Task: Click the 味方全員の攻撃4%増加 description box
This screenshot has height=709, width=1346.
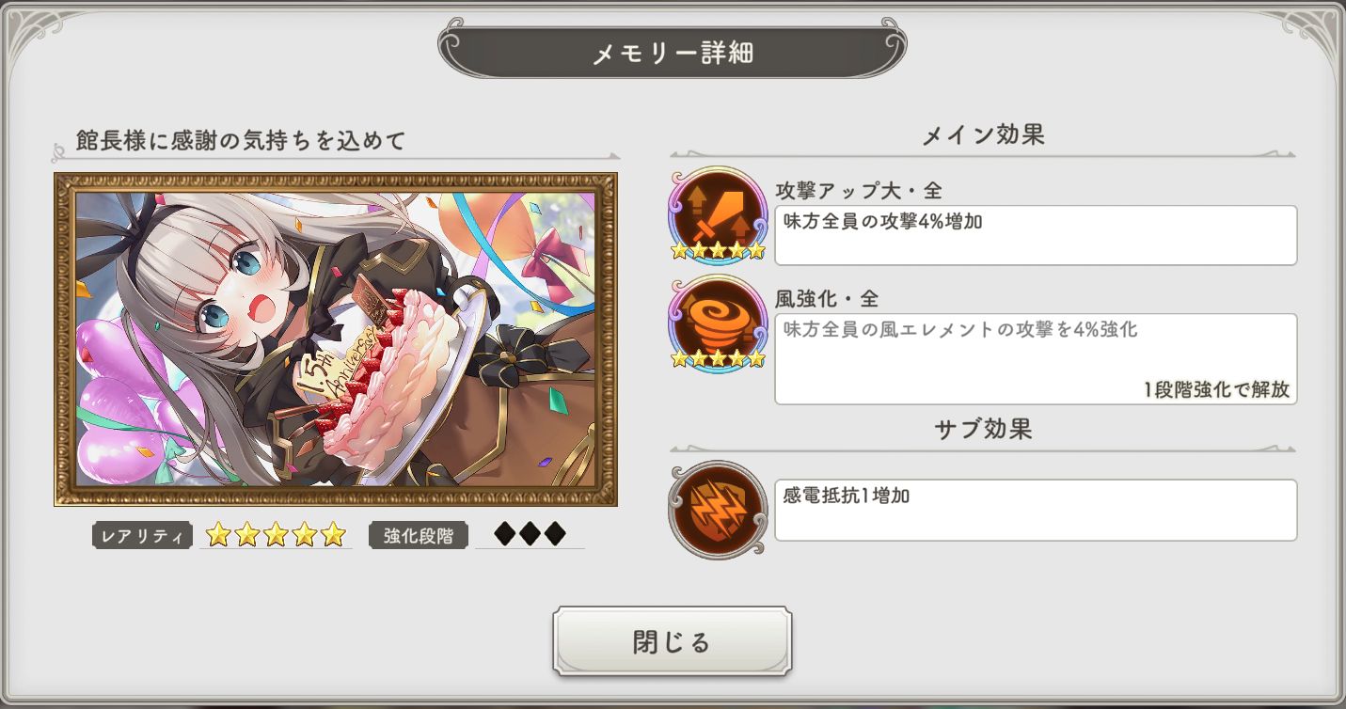Action: pyautogui.click(x=1036, y=235)
